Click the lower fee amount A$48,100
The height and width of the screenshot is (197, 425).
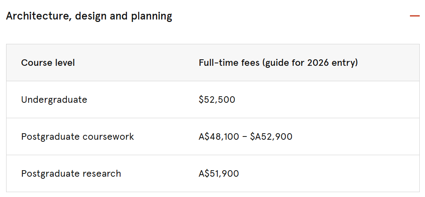point(219,136)
